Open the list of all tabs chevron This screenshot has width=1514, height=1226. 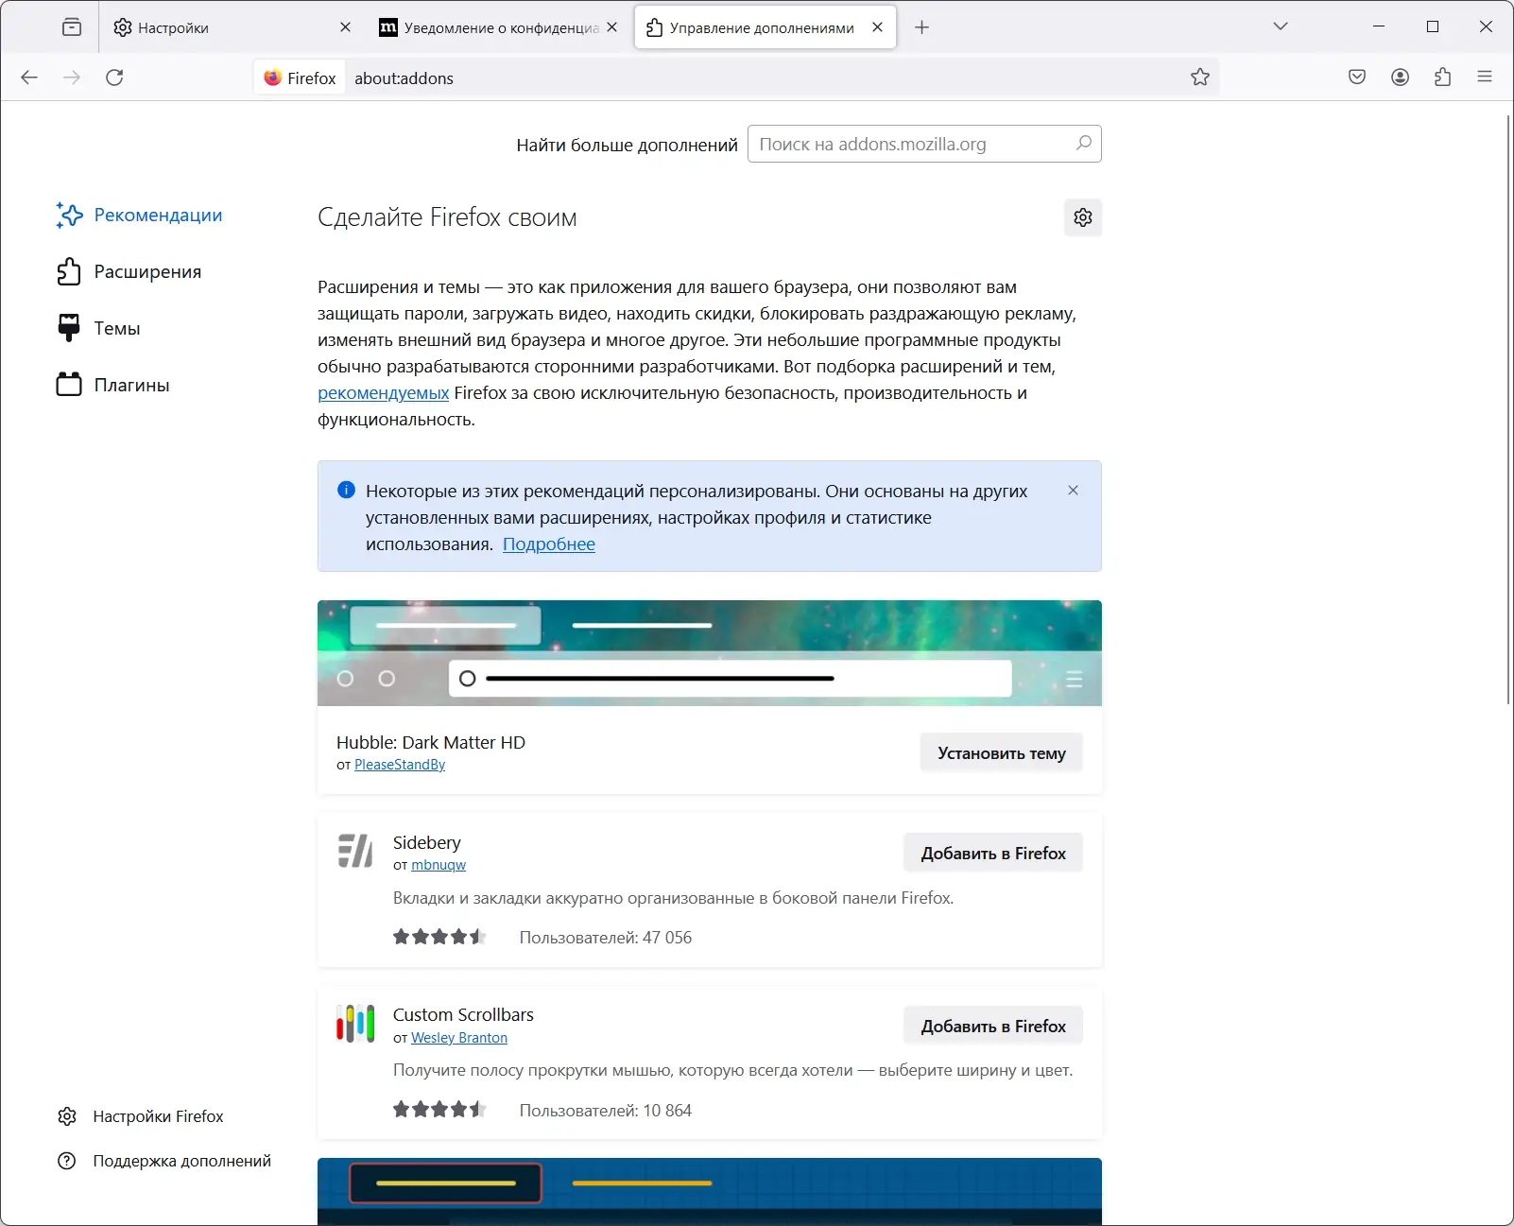[1281, 27]
